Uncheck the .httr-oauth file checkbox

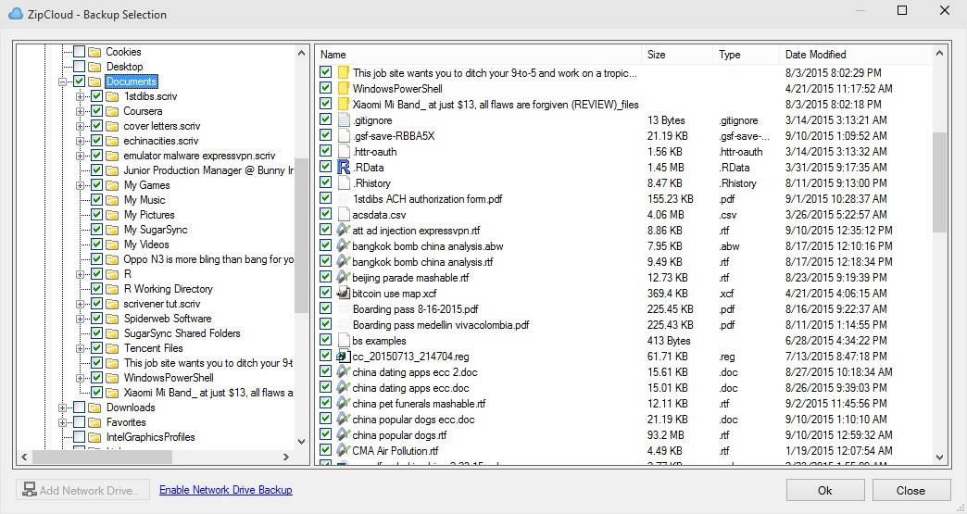[326, 151]
